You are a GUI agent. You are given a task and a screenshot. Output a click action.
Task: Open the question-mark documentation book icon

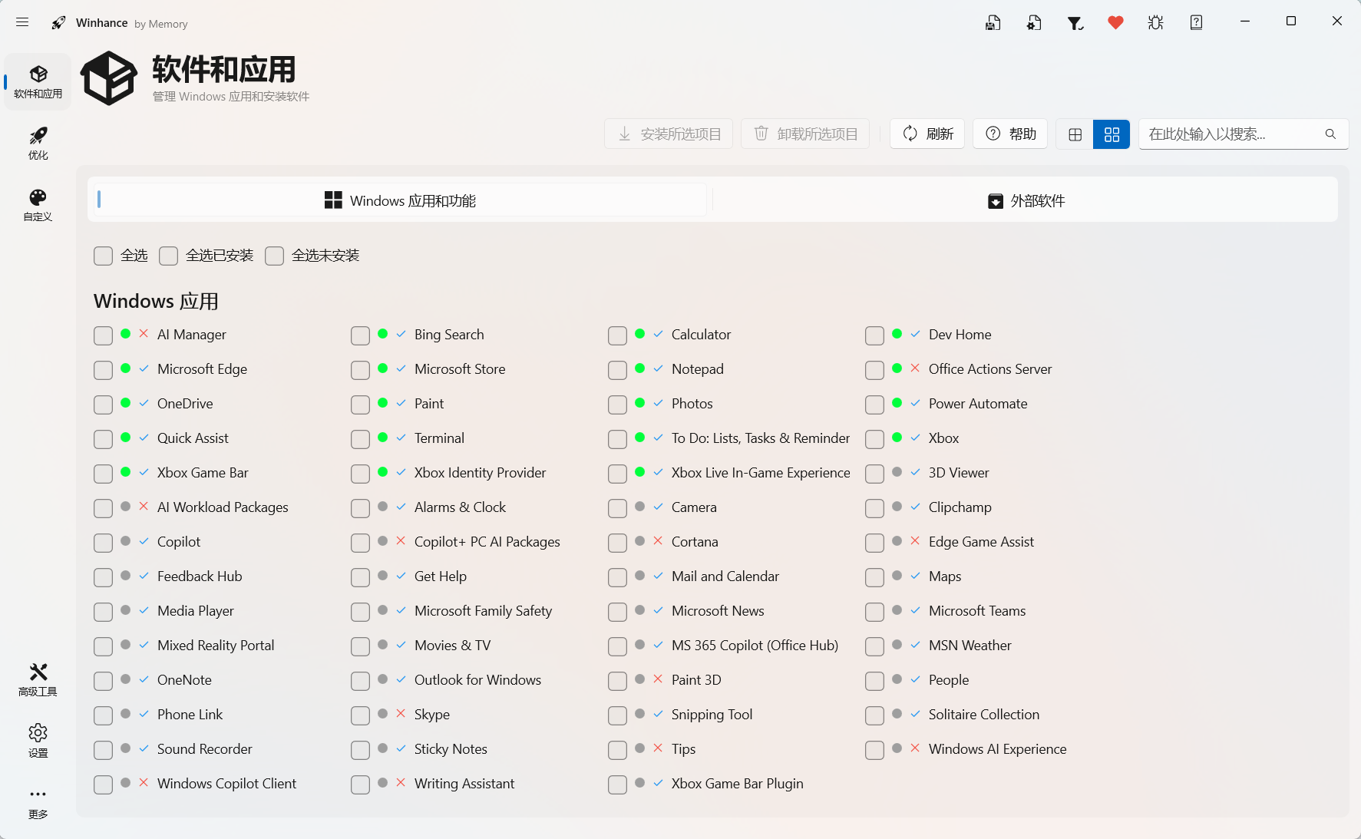pyautogui.click(x=1196, y=23)
